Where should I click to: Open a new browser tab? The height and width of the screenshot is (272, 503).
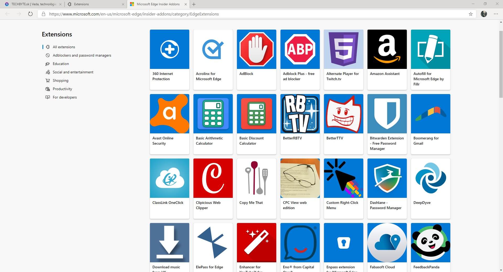(194, 4)
